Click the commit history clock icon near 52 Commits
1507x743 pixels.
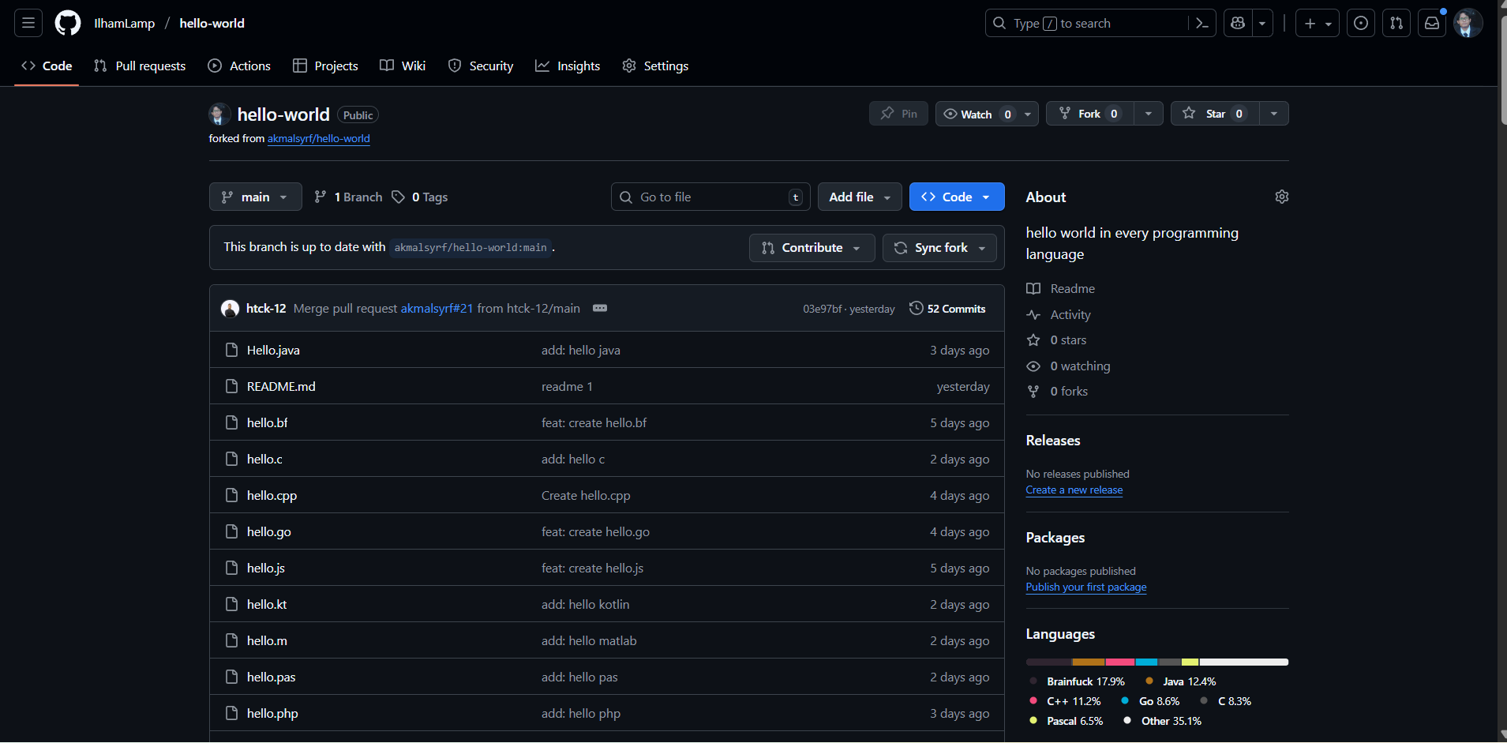[x=916, y=308]
